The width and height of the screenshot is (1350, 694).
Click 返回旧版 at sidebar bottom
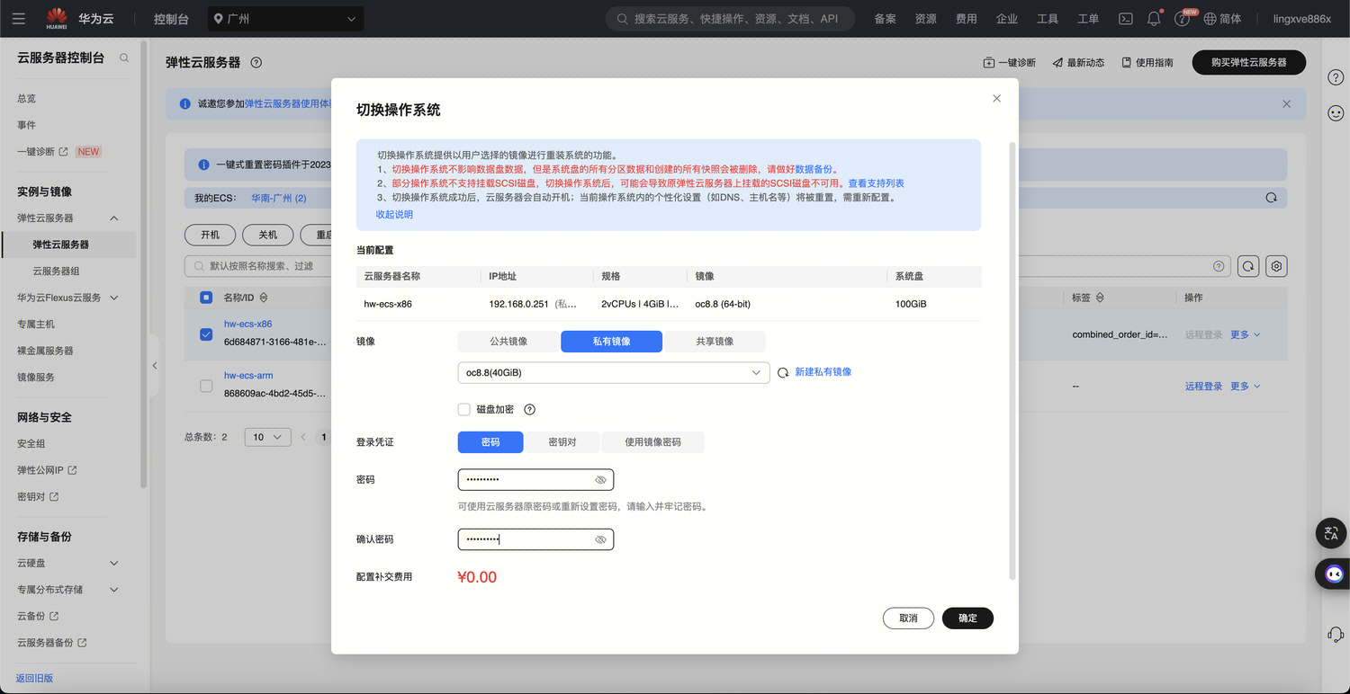pos(34,679)
